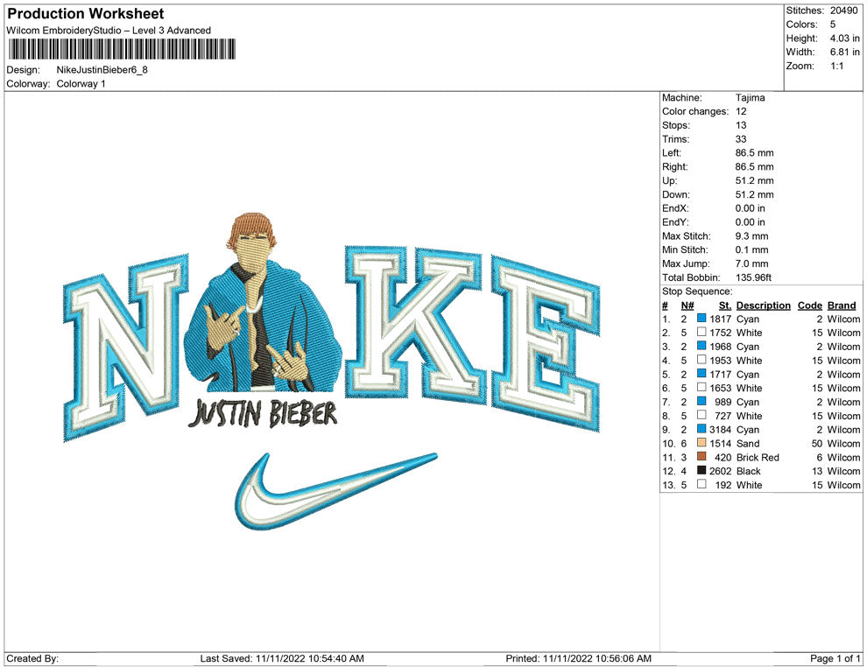The image size is (867, 667).
Task: Click the 'Brand' column header
Action: (x=842, y=305)
